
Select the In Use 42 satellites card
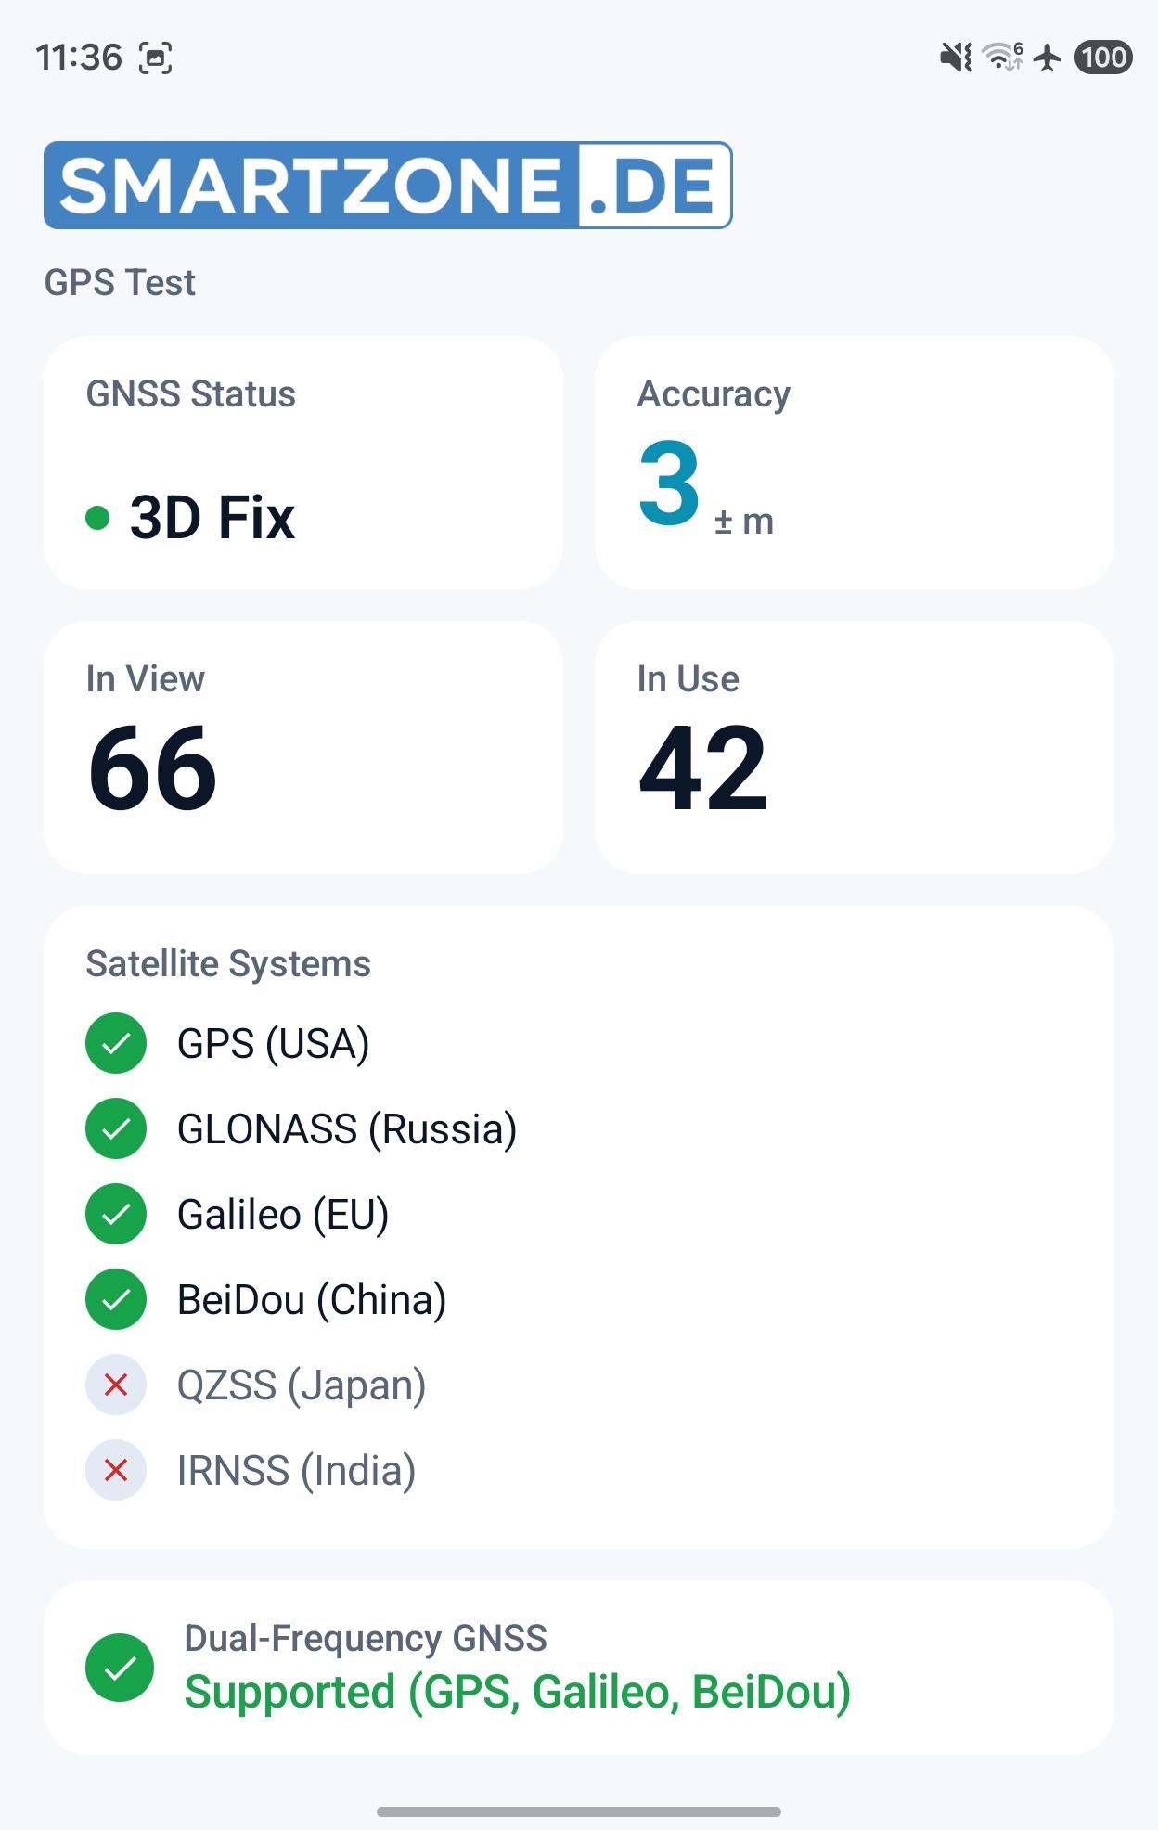[855, 747]
